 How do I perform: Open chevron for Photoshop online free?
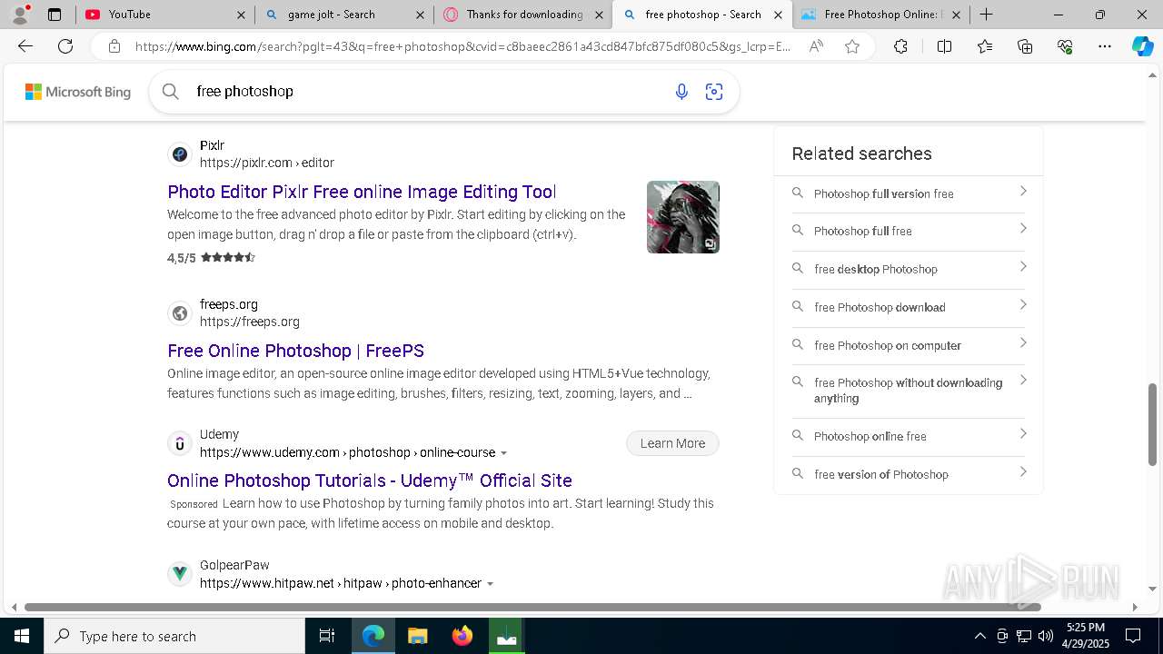pos(1023,433)
